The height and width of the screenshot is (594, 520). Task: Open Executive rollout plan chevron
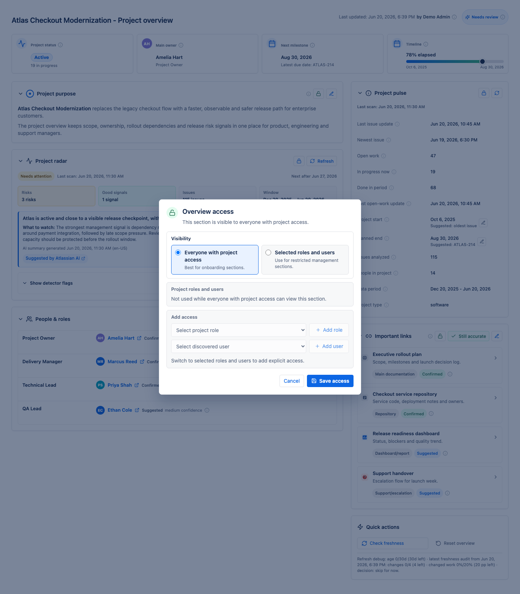coord(495,358)
